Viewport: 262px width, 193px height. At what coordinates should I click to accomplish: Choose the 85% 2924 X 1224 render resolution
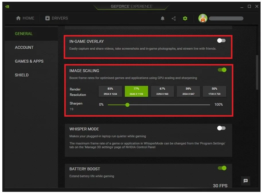pyautogui.click(x=110, y=91)
